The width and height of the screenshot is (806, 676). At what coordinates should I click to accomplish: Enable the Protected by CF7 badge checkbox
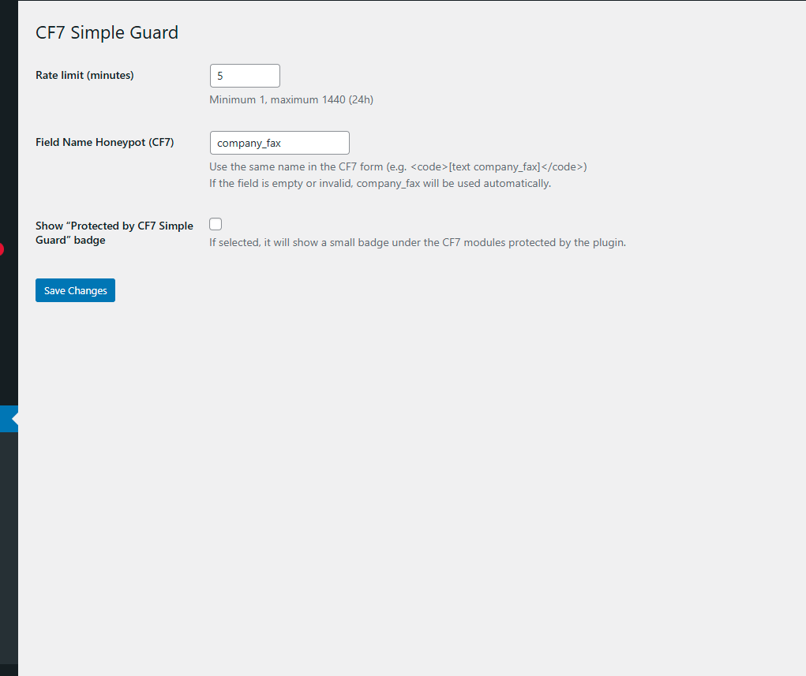click(216, 224)
